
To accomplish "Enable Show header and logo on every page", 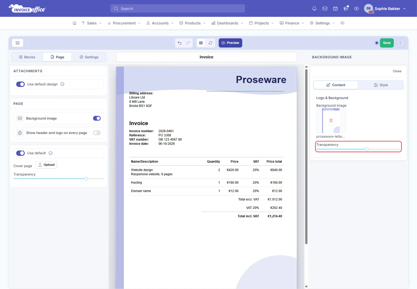I will (97, 133).
